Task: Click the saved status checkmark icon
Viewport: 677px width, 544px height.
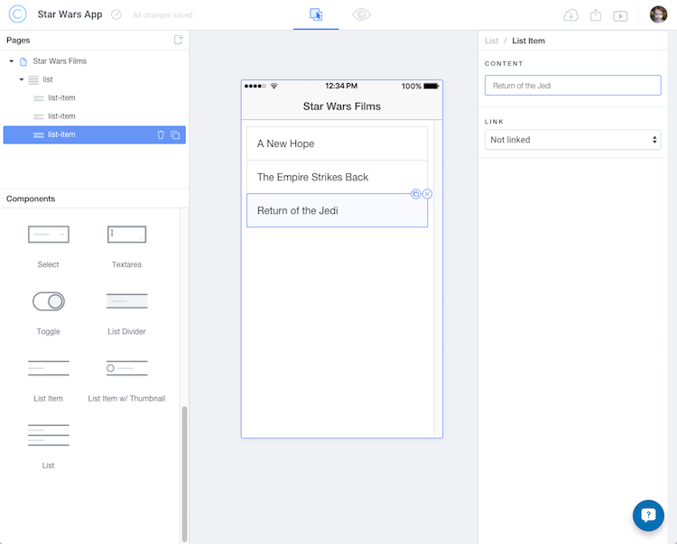Action: [116, 14]
